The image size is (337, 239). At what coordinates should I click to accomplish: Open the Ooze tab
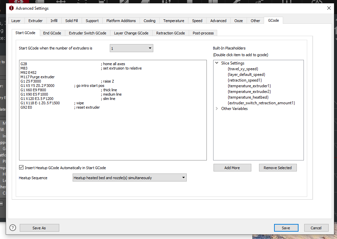[x=238, y=21]
